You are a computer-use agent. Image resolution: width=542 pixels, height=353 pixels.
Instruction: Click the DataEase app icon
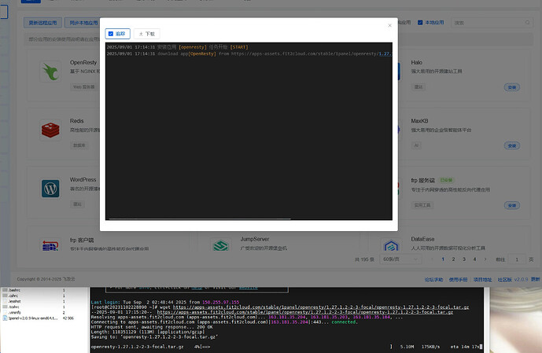click(x=391, y=245)
